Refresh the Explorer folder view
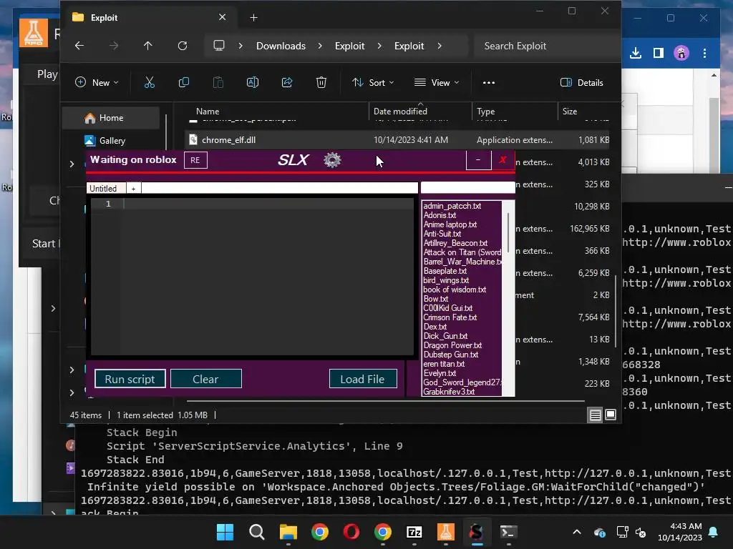733x549 pixels. [183, 46]
